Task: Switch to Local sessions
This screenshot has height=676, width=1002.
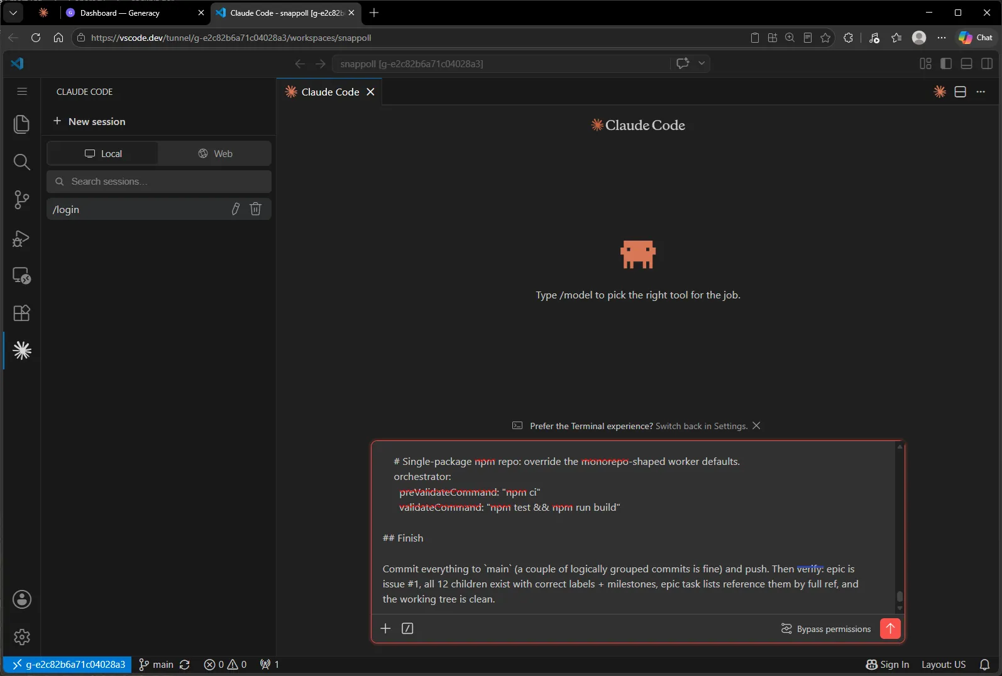Action: pyautogui.click(x=103, y=153)
